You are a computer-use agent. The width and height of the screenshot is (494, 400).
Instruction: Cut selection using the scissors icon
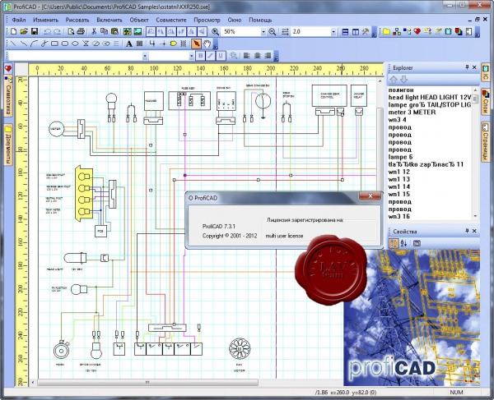(x=94, y=31)
